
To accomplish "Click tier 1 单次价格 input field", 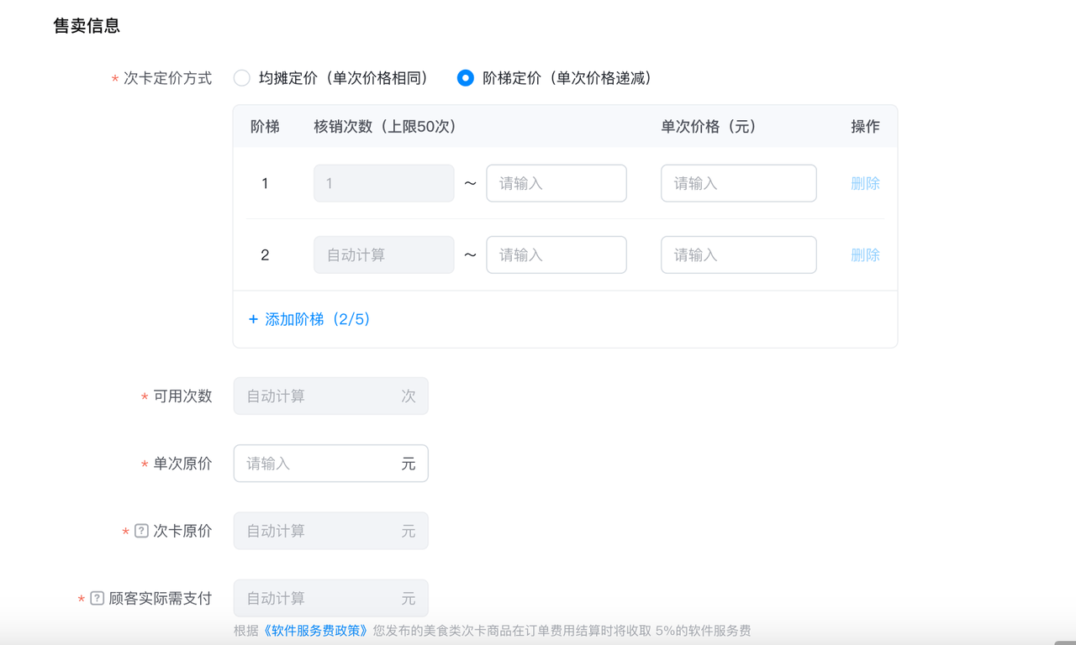I will click(738, 183).
